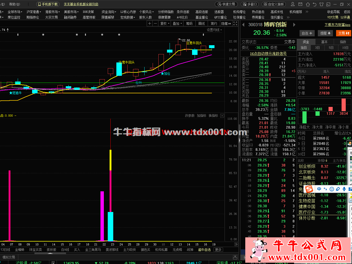Image resolution: width=352 pixels, height=264 pixels.
Task: Click 画线 drawing toolbar button
Action: tap(202, 24)
